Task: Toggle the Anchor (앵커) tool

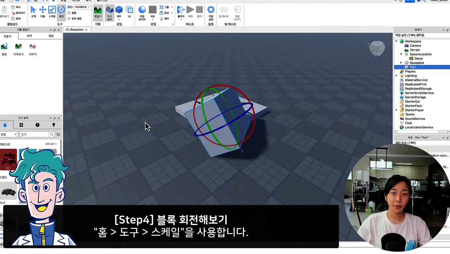Action: (x=164, y=19)
